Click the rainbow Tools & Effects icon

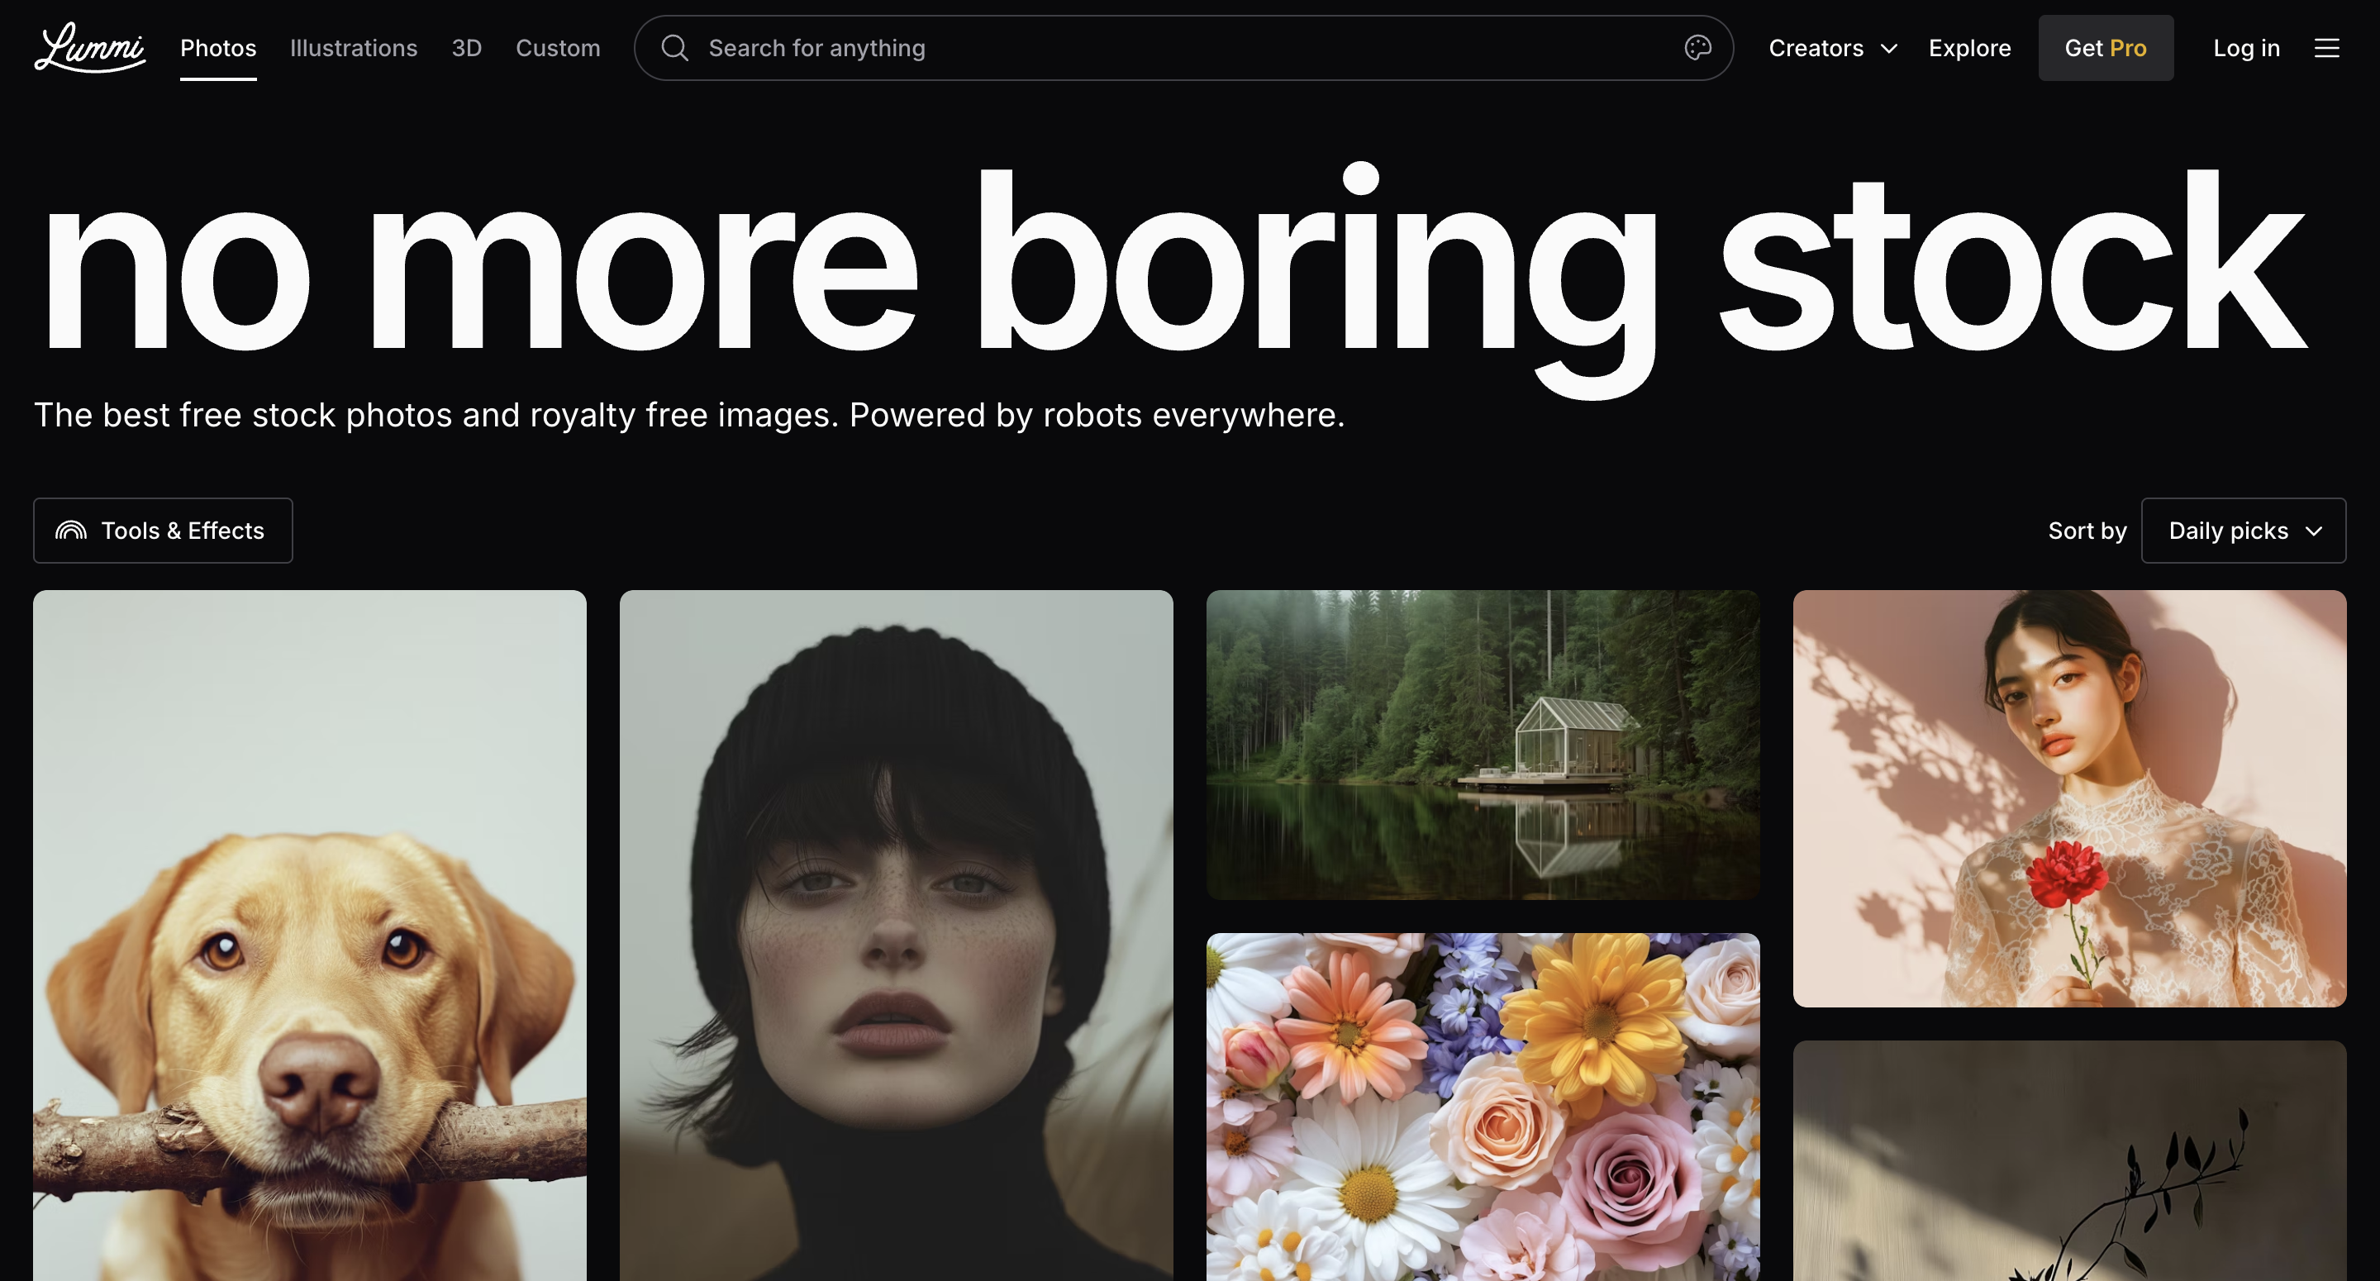click(x=71, y=531)
